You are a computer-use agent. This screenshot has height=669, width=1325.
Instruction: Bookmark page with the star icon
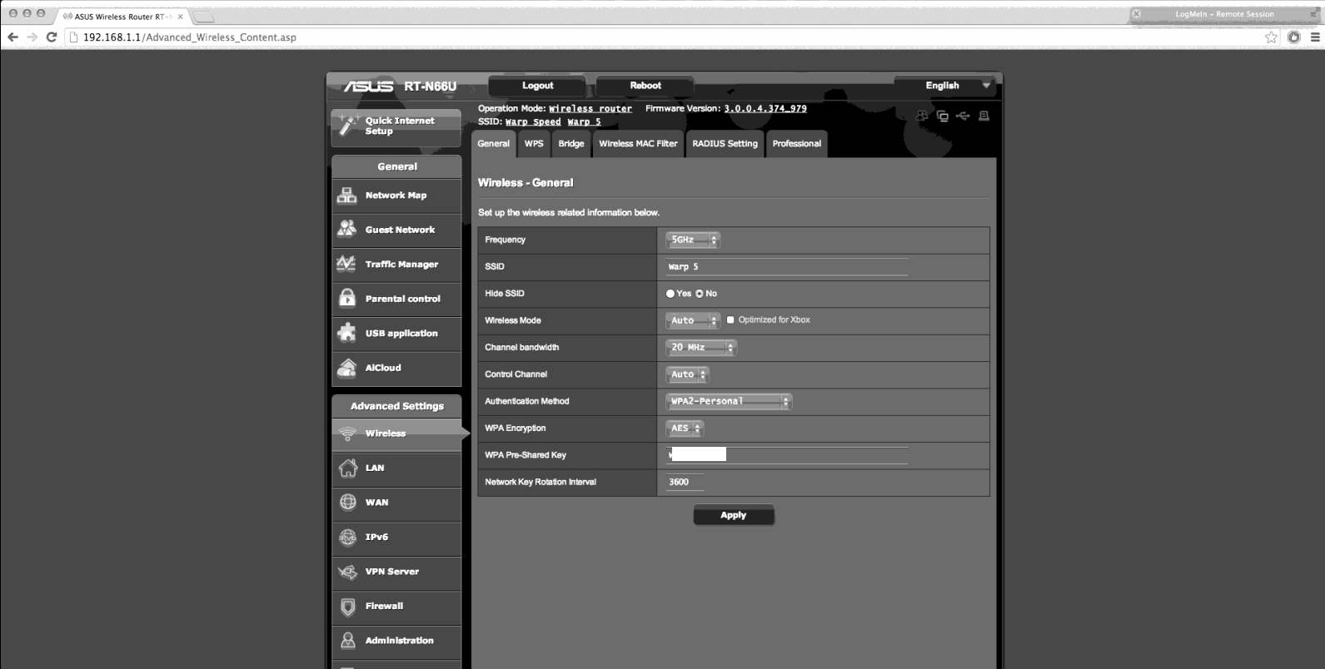(1271, 37)
